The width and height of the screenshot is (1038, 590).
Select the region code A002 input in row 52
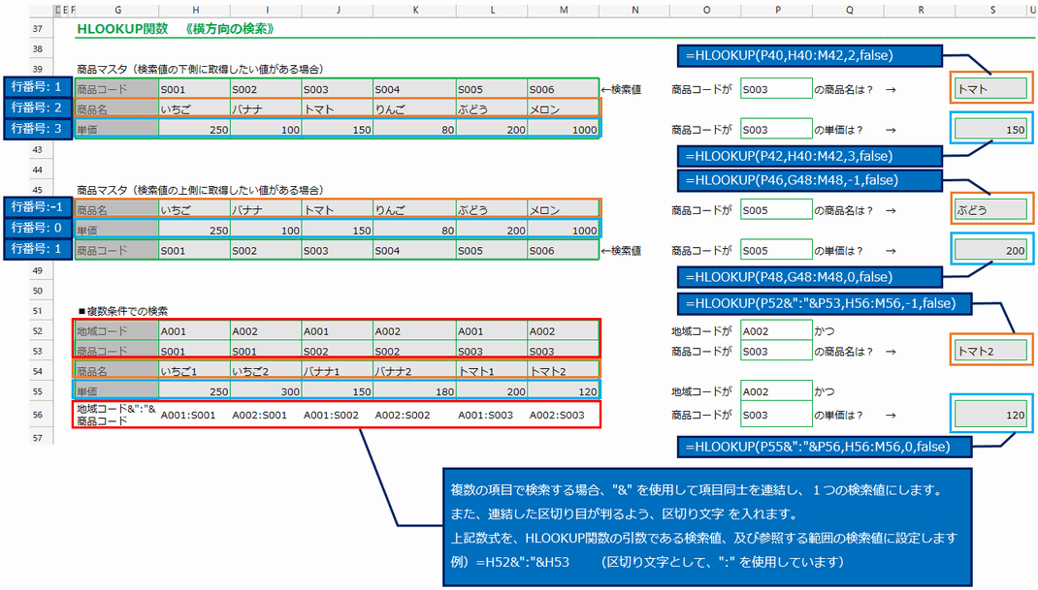coord(775,330)
